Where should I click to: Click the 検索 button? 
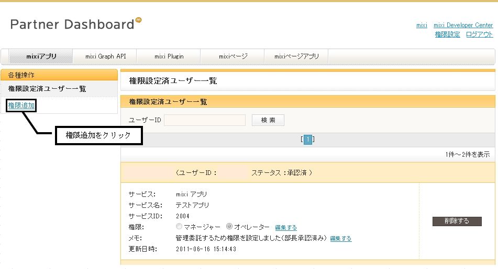click(268, 120)
